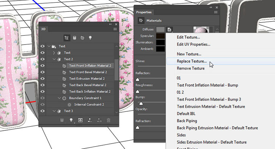This screenshot has height=149, width=275.
Task: Click the Boundary Constraint 1 circle icon
Action: (x=64, y=98)
